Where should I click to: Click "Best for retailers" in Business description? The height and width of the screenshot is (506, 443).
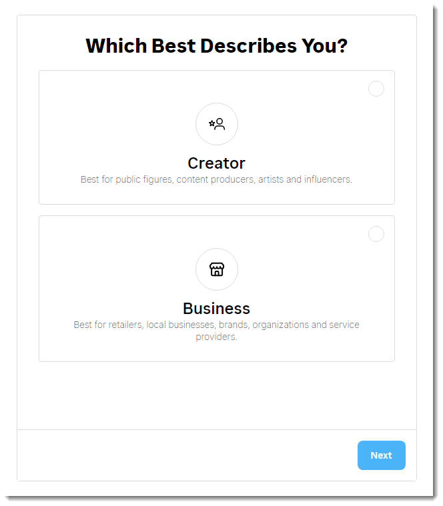(107, 325)
